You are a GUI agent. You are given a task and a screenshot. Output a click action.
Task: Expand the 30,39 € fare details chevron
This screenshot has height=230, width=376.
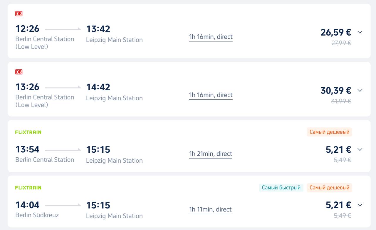360,90
